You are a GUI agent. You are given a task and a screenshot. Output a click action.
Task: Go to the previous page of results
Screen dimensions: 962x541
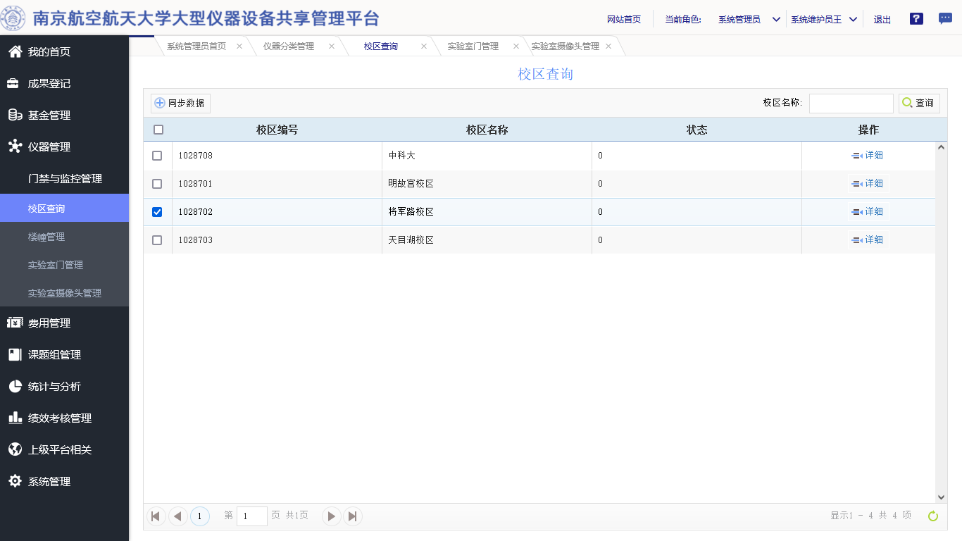click(178, 516)
